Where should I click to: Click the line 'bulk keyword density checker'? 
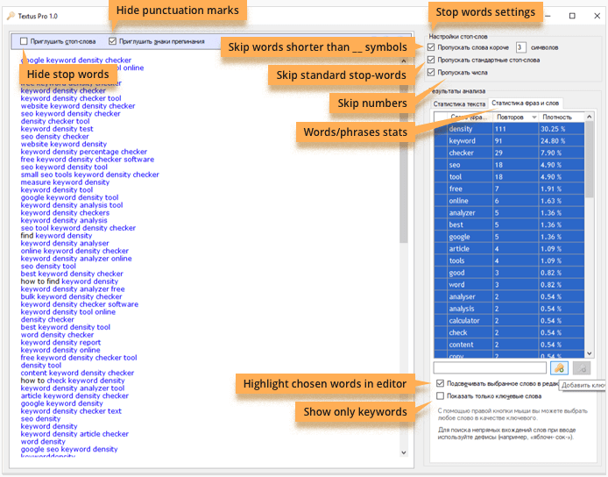71,296
